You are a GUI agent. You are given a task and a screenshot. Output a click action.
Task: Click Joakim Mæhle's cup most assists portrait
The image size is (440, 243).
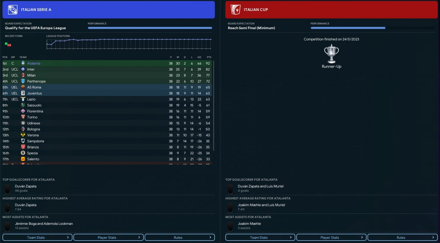click(230, 226)
